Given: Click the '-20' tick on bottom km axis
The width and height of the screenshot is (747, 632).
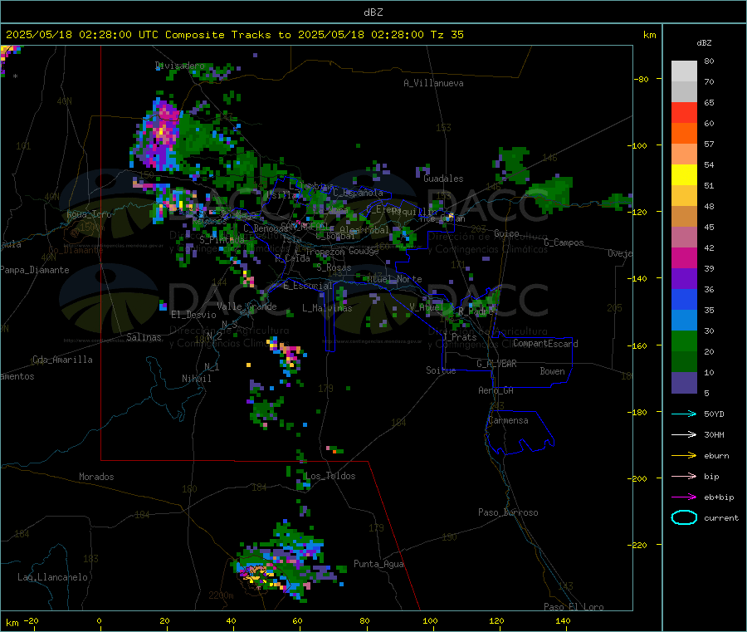Looking at the screenshot, I should (x=31, y=620).
